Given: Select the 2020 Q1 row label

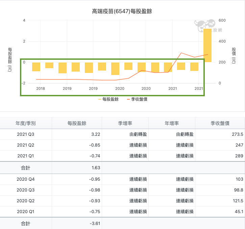Looking at the screenshot, I should (26, 211).
